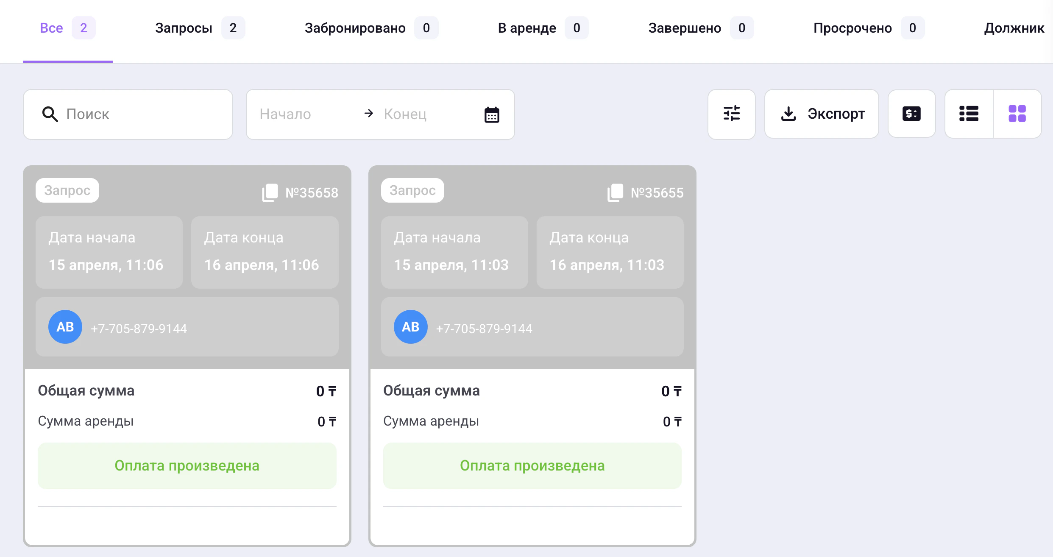The height and width of the screenshot is (557, 1053).
Task: Open the filter settings sliders icon
Action: 731,114
